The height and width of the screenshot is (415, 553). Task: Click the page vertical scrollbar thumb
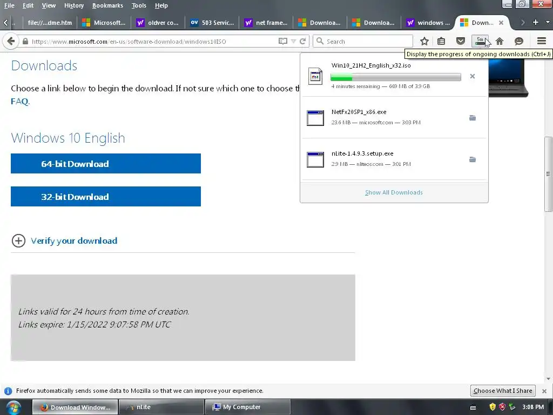549,174
